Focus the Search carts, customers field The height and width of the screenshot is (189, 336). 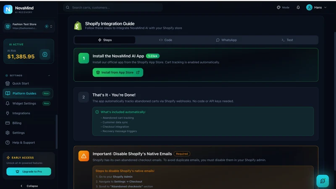coord(113,8)
